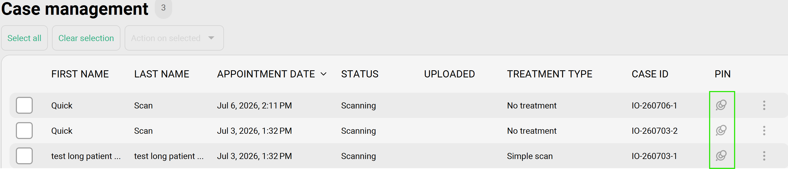This screenshot has width=788, height=169.
Task: Tick the checkbox for test long patient row
Action: tap(24, 156)
